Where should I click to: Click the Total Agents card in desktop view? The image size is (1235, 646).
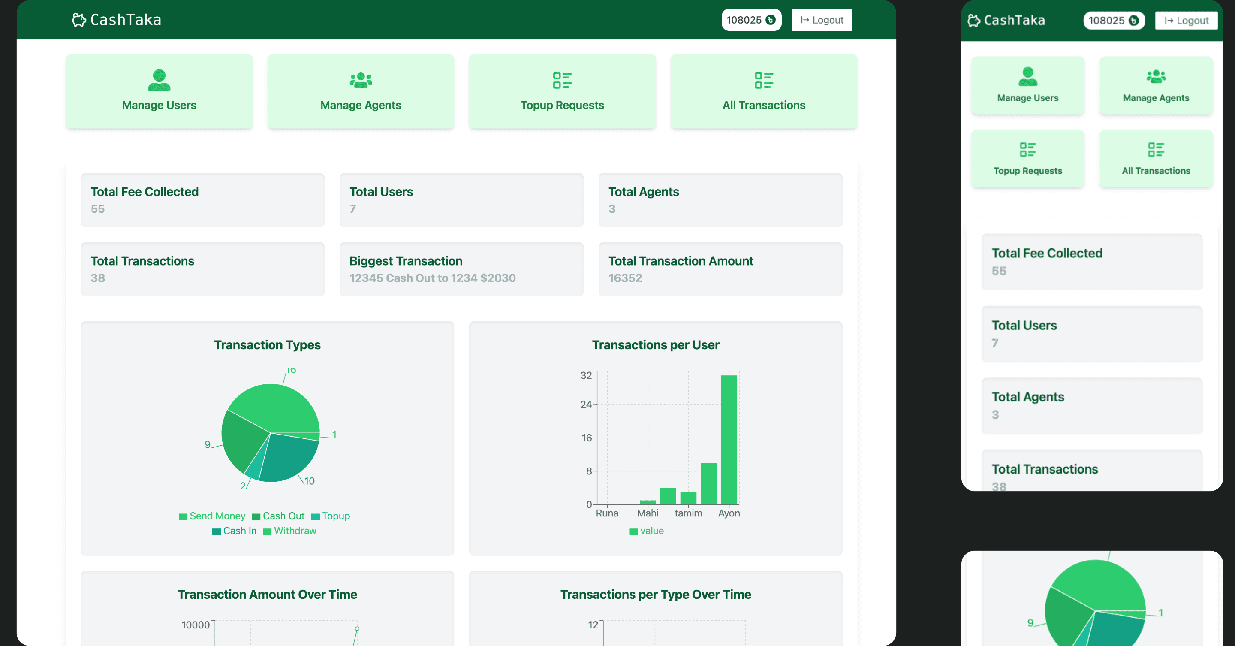(720, 200)
